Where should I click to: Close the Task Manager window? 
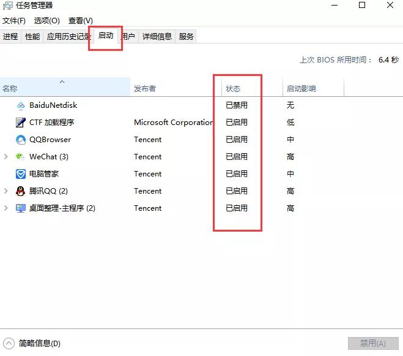[x=390, y=5]
